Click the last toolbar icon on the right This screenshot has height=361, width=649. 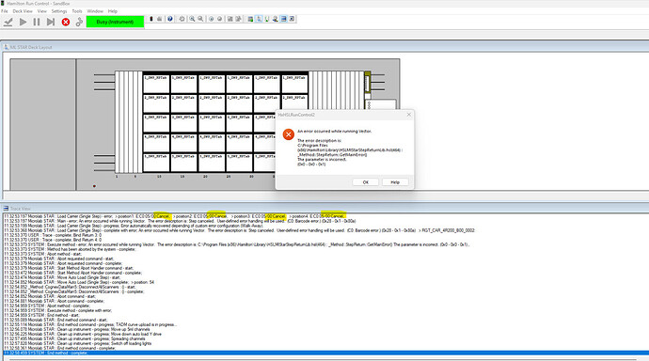pos(292,19)
